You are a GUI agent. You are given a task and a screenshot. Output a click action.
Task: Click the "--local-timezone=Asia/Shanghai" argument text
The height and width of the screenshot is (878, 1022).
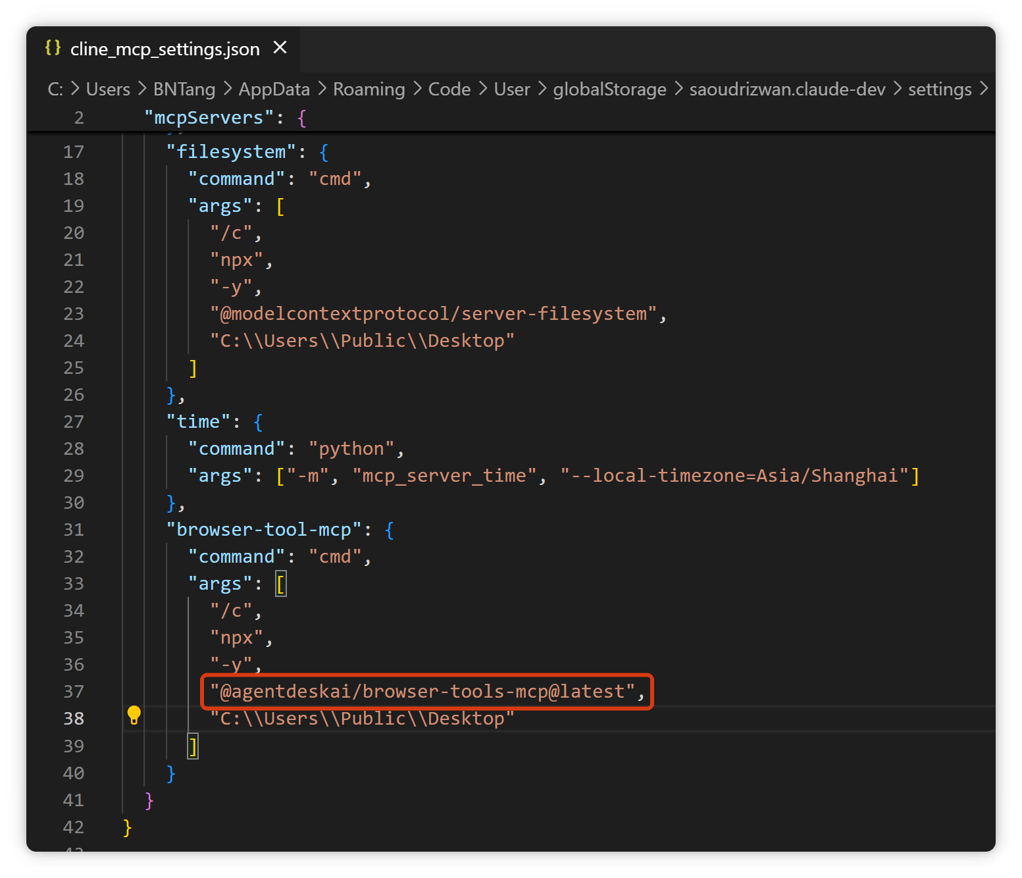734,475
